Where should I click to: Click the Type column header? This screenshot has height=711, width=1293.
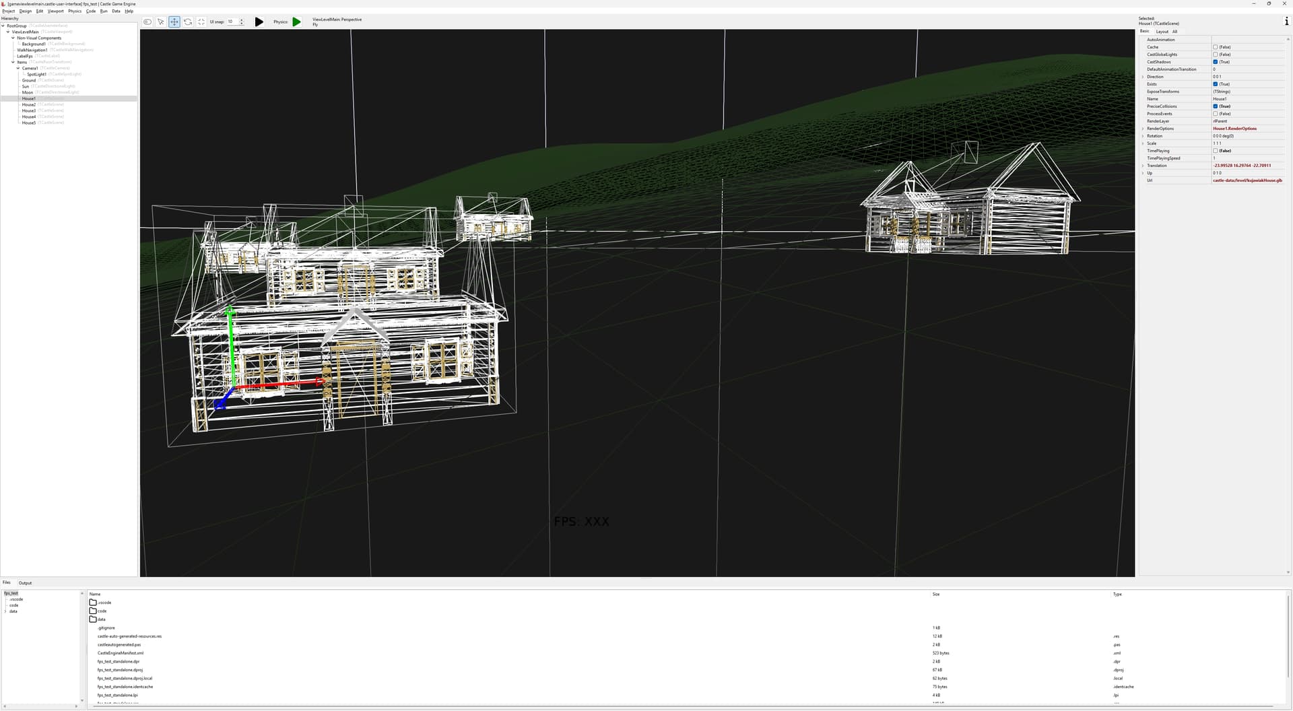tap(1117, 594)
